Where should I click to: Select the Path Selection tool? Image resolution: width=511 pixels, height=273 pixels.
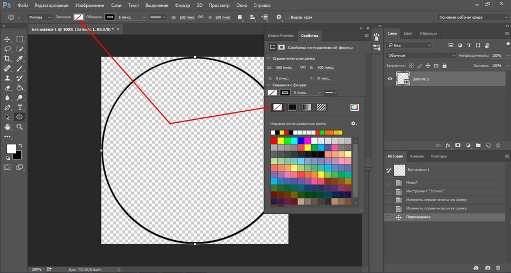(7, 117)
